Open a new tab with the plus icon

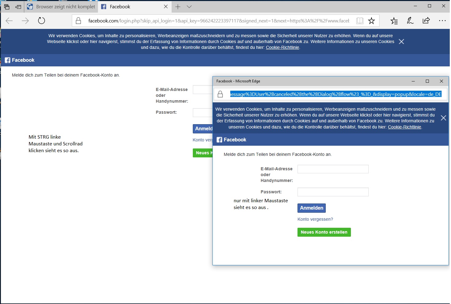coord(178,6)
